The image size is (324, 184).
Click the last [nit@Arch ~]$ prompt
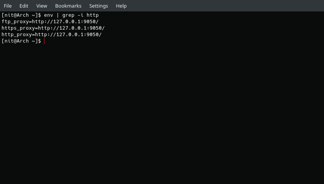point(21,41)
